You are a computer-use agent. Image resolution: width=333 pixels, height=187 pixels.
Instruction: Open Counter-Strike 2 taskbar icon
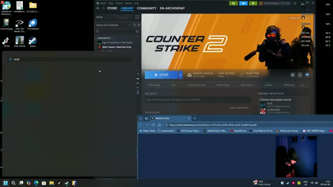click(74, 183)
